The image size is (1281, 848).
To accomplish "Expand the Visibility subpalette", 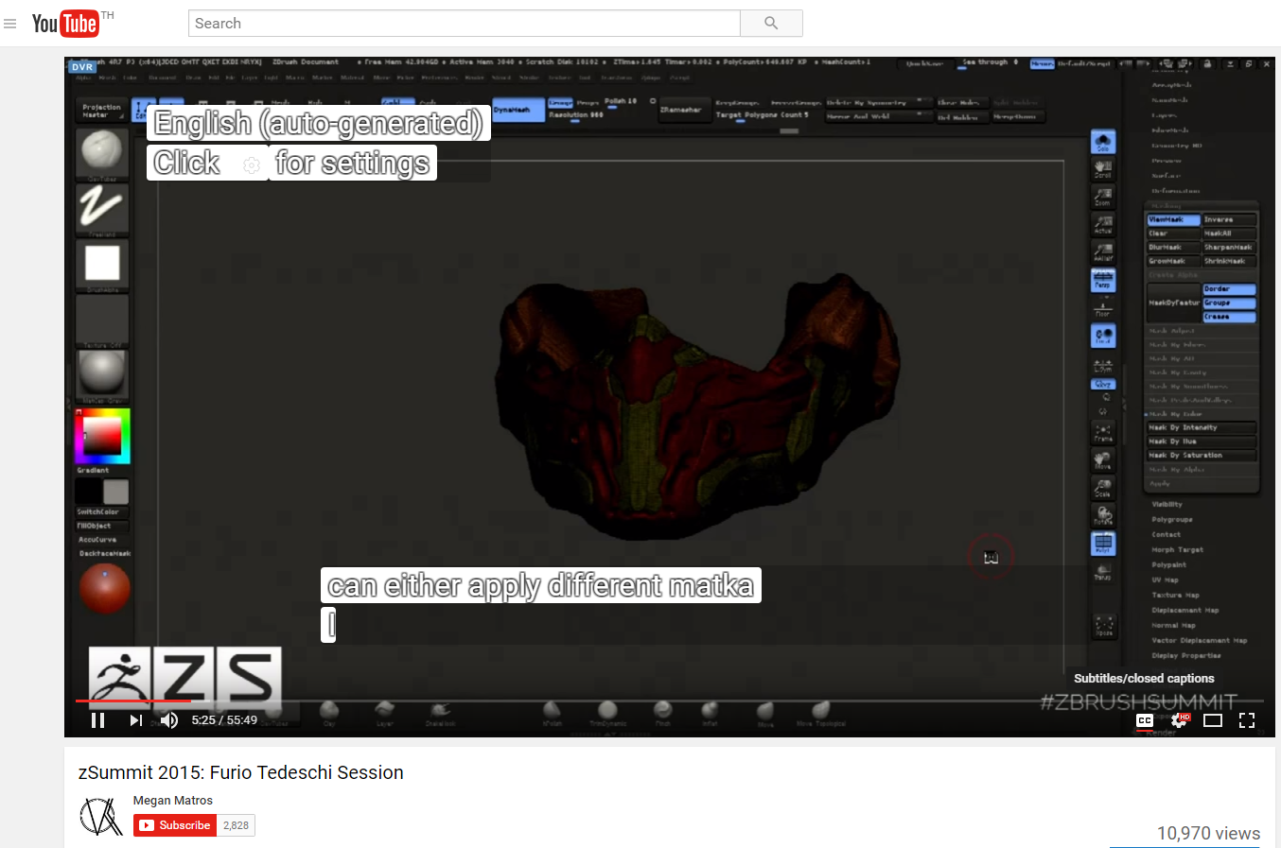I will pos(1167,505).
